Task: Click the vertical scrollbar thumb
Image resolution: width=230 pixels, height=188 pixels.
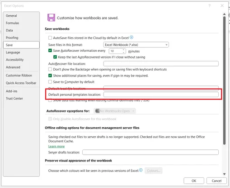Action: point(224,81)
